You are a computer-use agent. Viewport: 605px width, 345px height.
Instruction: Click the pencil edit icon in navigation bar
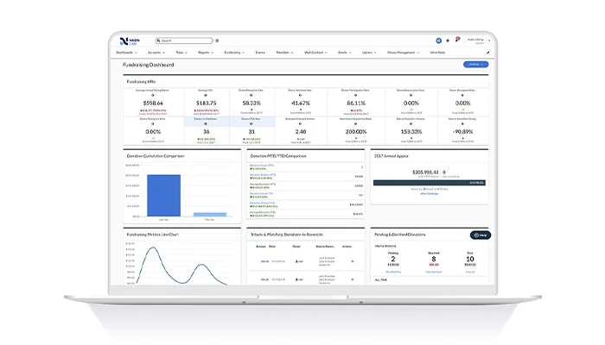487,53
